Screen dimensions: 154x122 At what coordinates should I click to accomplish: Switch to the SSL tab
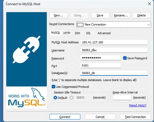[88, 33]
